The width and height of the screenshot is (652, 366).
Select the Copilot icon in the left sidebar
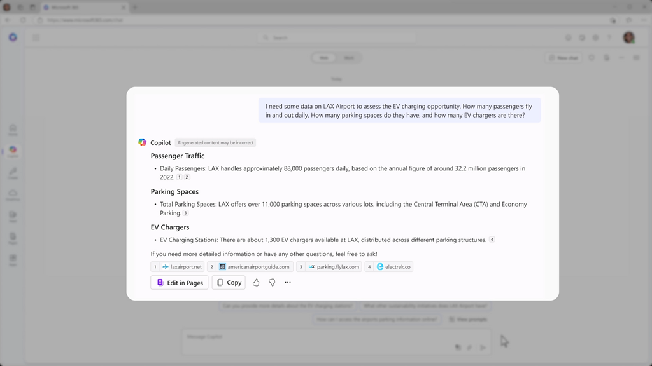pos(13,151)
